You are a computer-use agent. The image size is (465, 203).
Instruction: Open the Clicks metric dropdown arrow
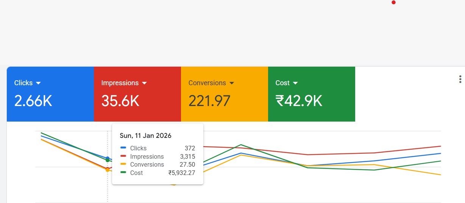tap(38, 83)
